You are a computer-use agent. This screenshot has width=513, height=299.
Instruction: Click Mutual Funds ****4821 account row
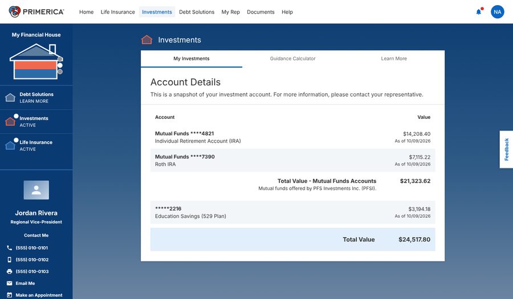293,137
